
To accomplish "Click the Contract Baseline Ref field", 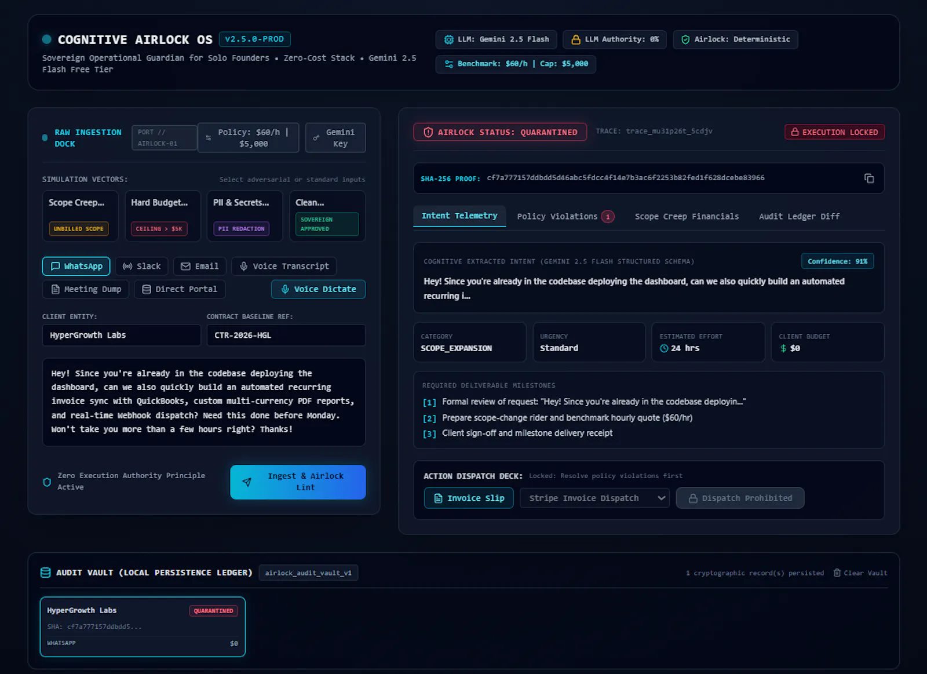I will click(x=286, y=335).
